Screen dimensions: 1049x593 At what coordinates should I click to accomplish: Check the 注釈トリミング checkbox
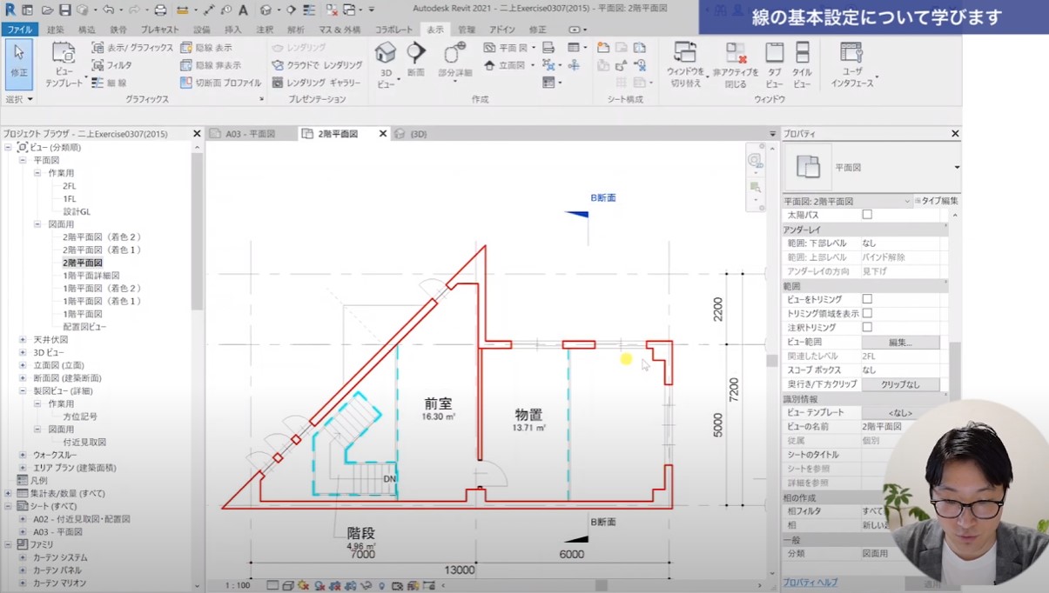[867, 328]
